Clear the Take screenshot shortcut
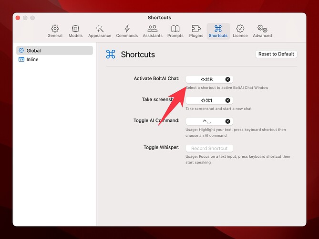 [x=227, y=100]
